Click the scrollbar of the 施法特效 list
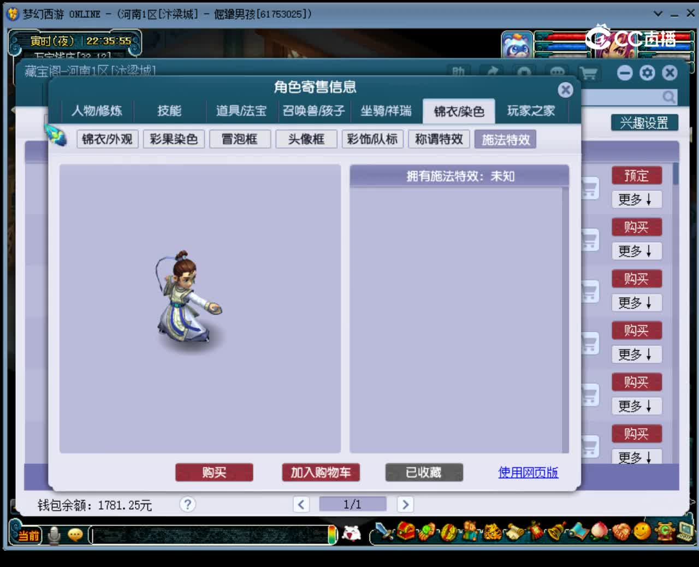This screenshot has width=699, height=567. [x=565, y=320]
